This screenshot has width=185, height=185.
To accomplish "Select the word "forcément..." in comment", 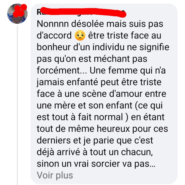I will (62, 70).
